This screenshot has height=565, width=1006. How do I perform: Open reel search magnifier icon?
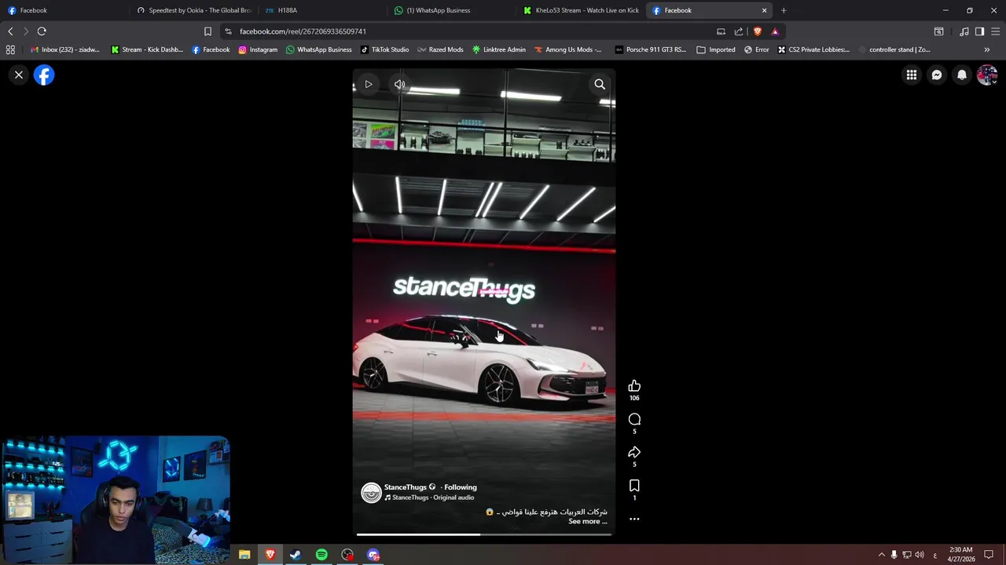[x=600, y=84]
